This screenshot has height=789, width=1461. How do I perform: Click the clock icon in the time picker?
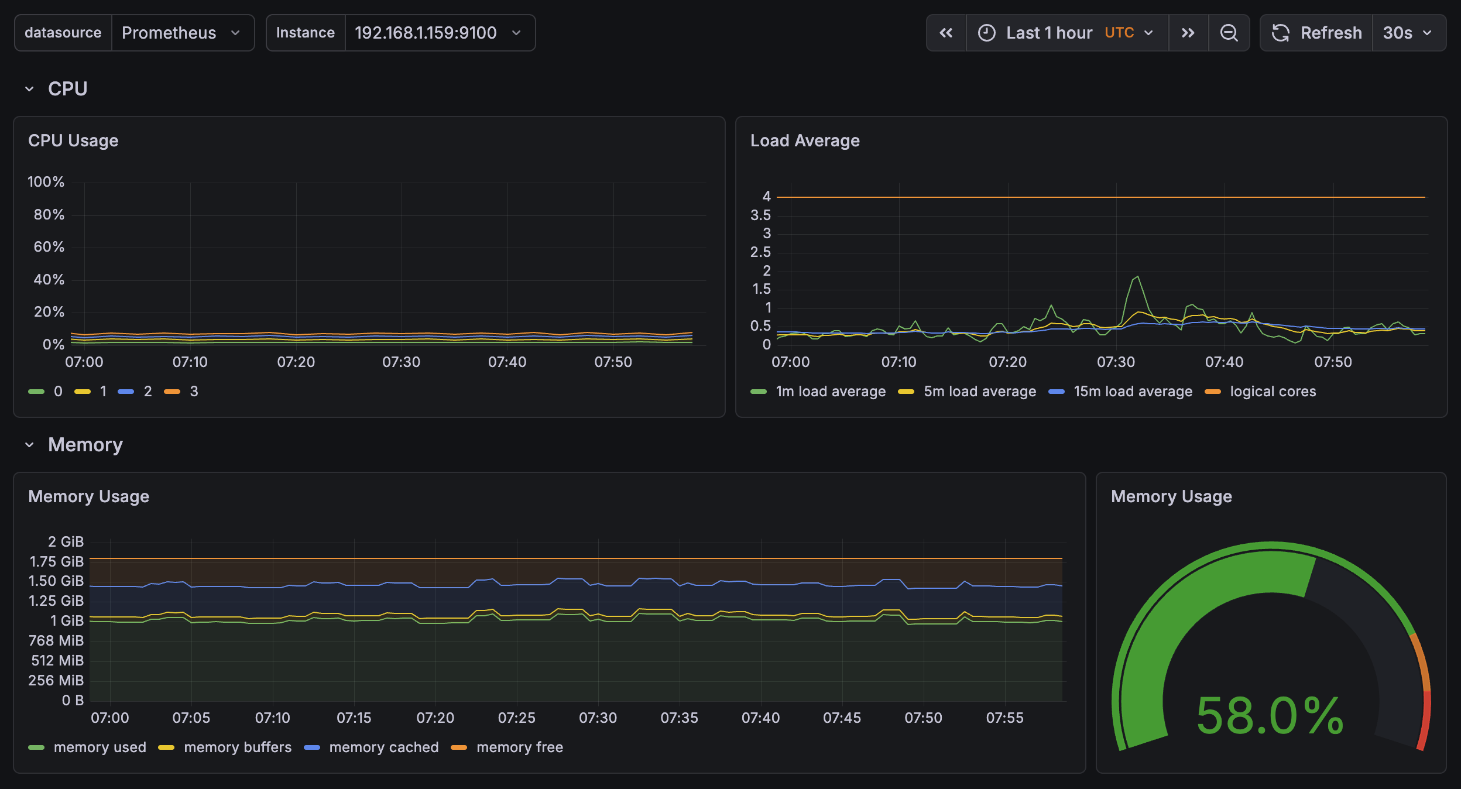(987, 33)
